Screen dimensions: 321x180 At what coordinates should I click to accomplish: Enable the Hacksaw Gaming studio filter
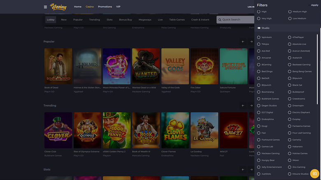tap(259, 153)
